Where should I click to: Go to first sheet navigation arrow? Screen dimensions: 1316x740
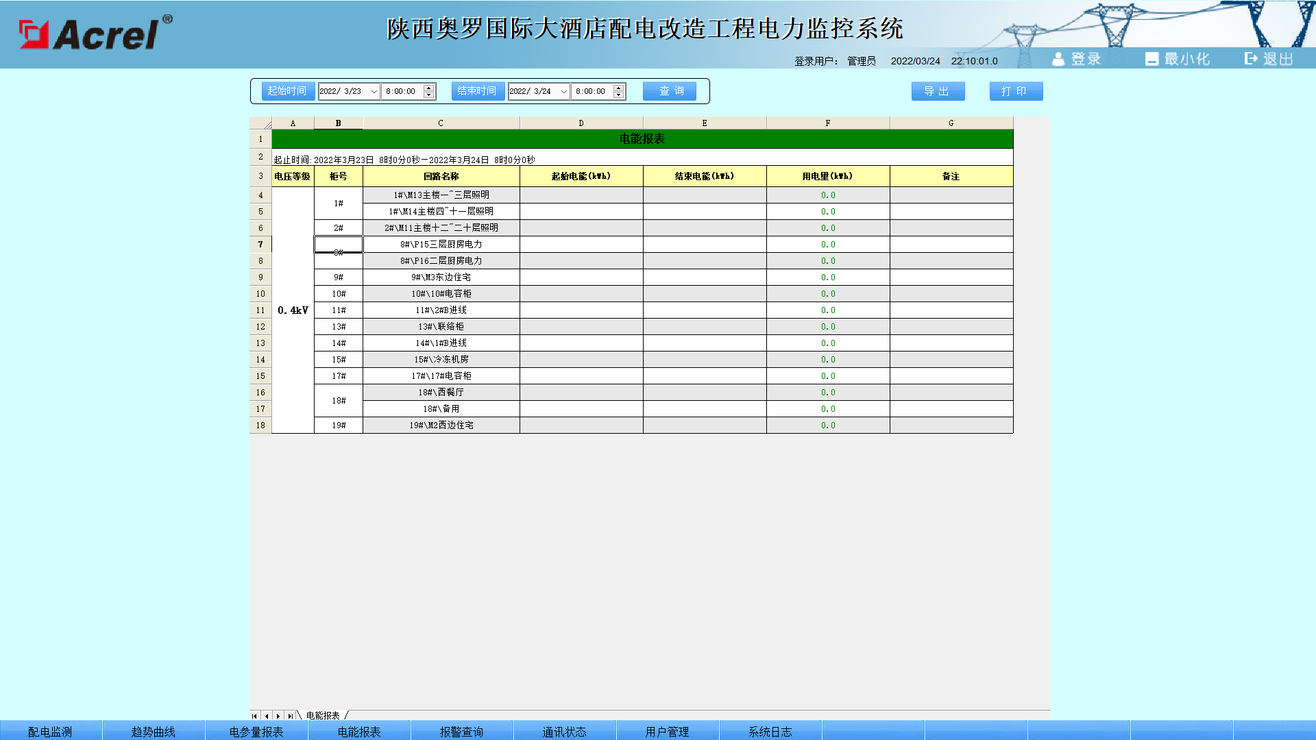tap(254, 715)
